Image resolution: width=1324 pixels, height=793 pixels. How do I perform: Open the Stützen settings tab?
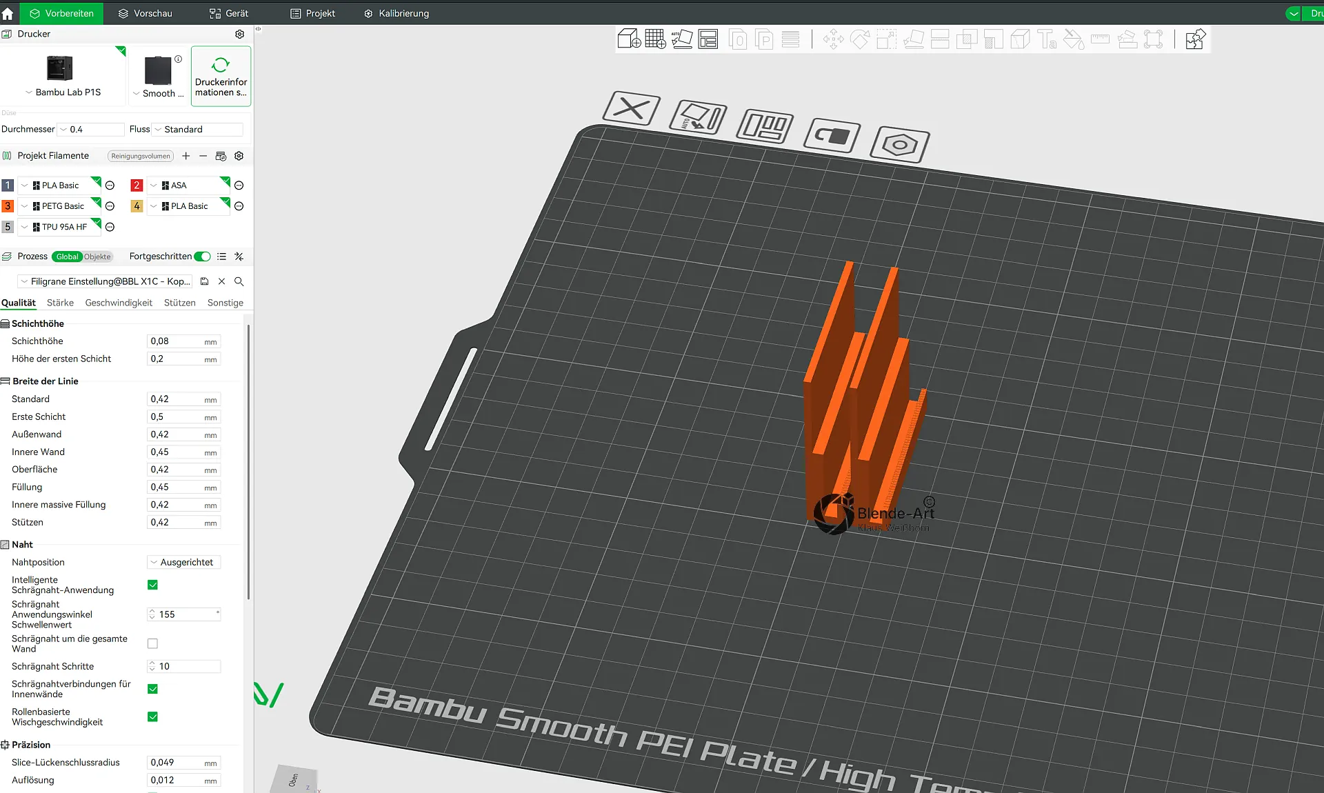pyautogui.click(x=180, y=303)
